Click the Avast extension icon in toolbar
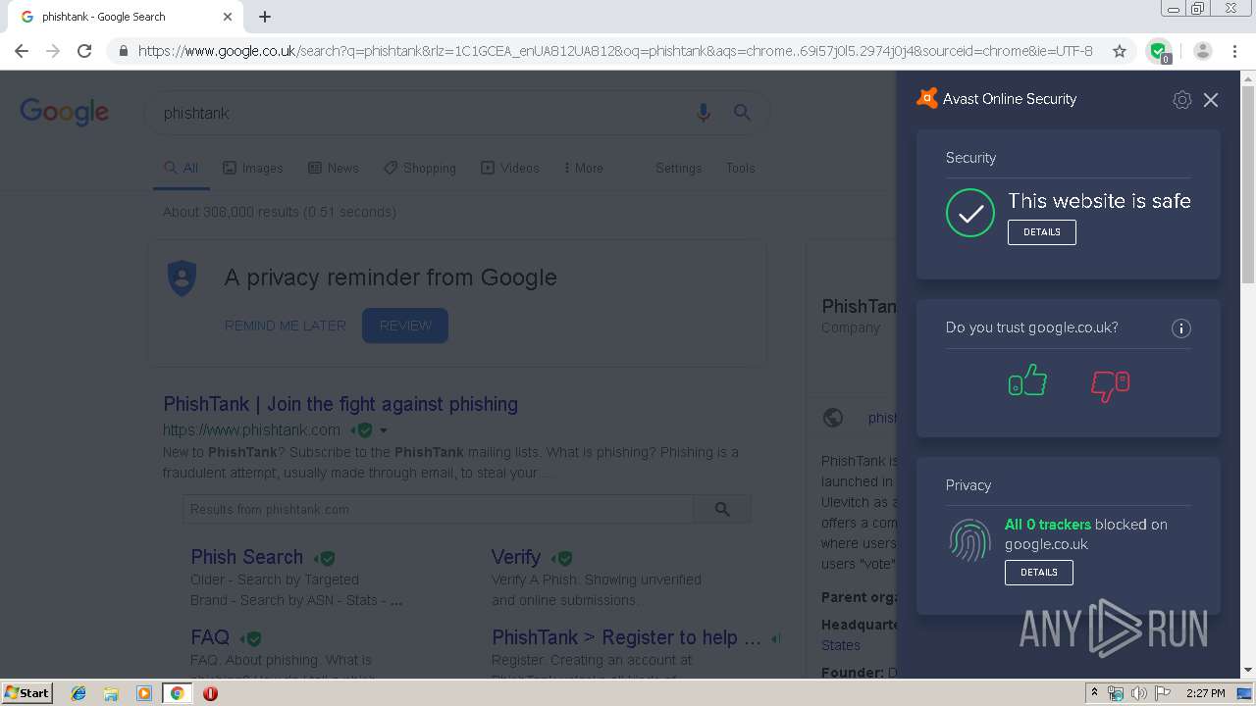The height and width of the screenshot is (706, 1256). 1159,51
